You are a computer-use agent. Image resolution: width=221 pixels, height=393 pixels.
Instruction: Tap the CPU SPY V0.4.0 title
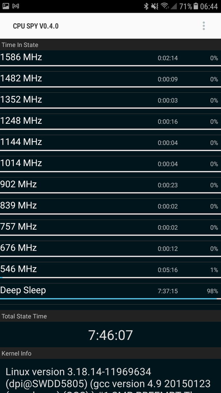[x=36, y=26]
